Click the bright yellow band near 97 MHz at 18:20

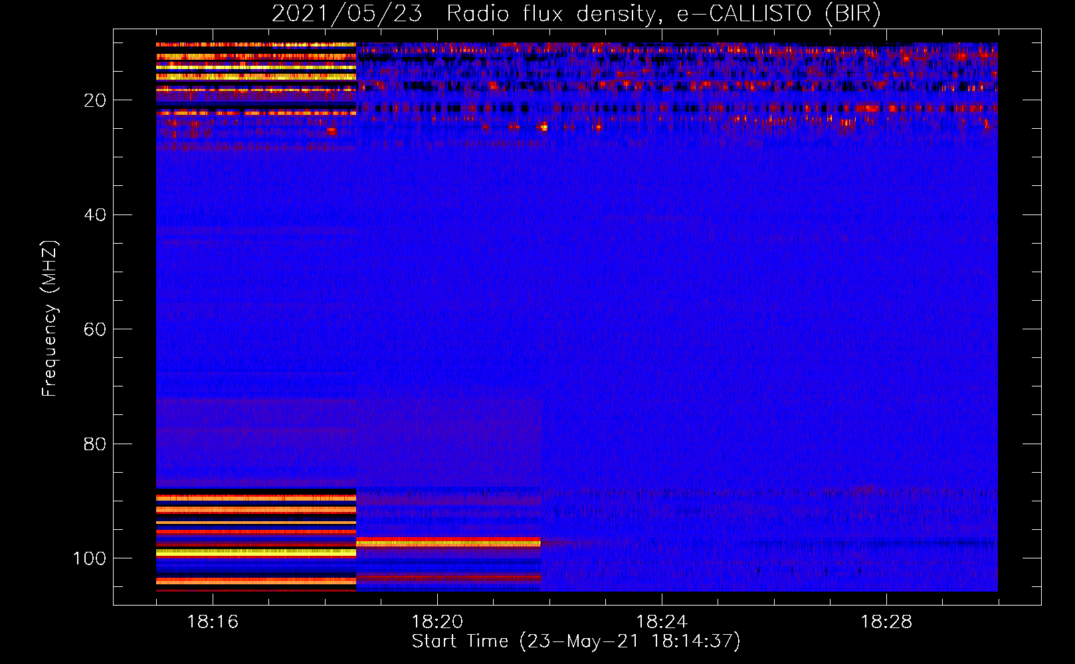click(x=448, y=543)
